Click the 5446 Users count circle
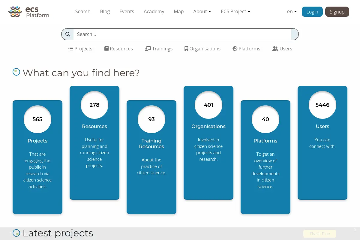This screenshot has width=360, height=240. click(322, 105)
